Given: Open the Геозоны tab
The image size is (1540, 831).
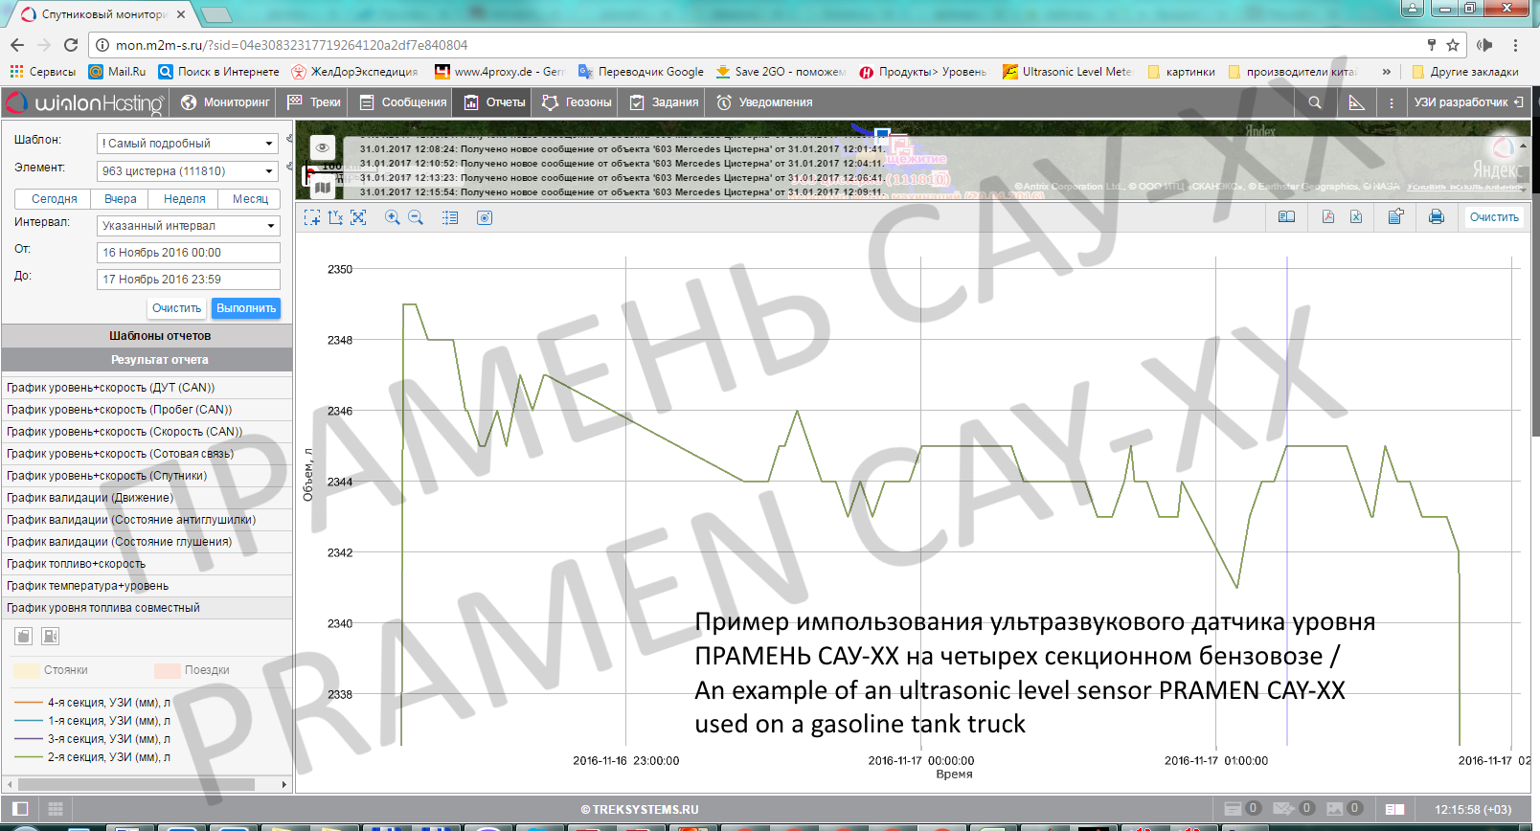Looking at the screenshot, I should click(577, 102).
